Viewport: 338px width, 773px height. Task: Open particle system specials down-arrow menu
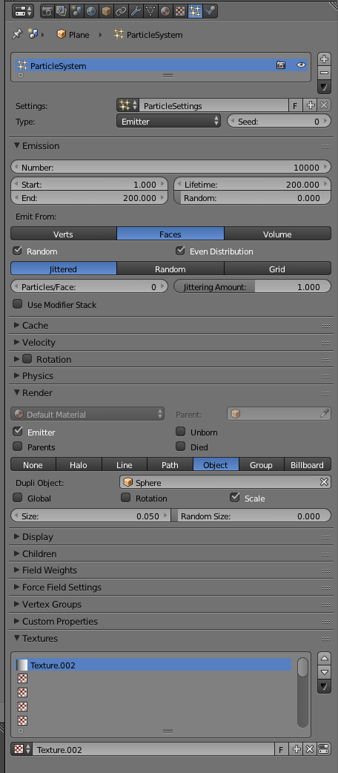click(324, 88)
